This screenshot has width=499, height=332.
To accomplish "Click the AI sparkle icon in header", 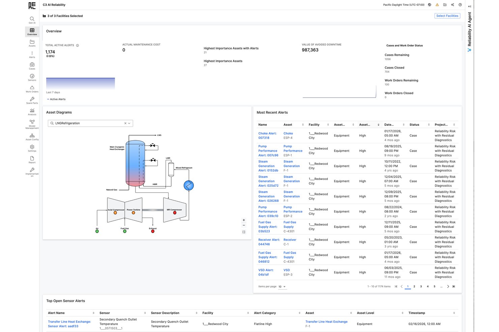I will click(452, 5).
